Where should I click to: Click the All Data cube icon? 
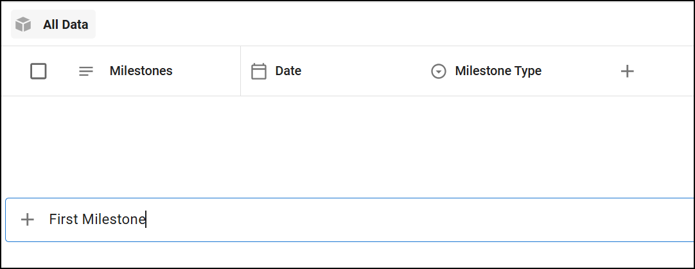coord(24,25)
